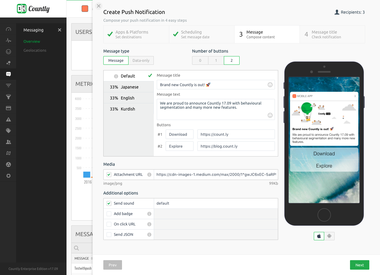The width and height of the screenshot is (380, 275).
Task: Click the tag icon in sidebar
Action: coord(8,131)
